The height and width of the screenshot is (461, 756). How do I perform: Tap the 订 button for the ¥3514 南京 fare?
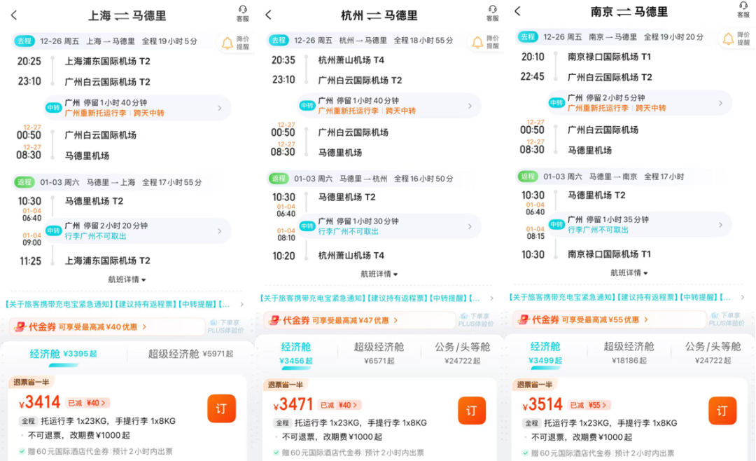[x=722, y=409]
